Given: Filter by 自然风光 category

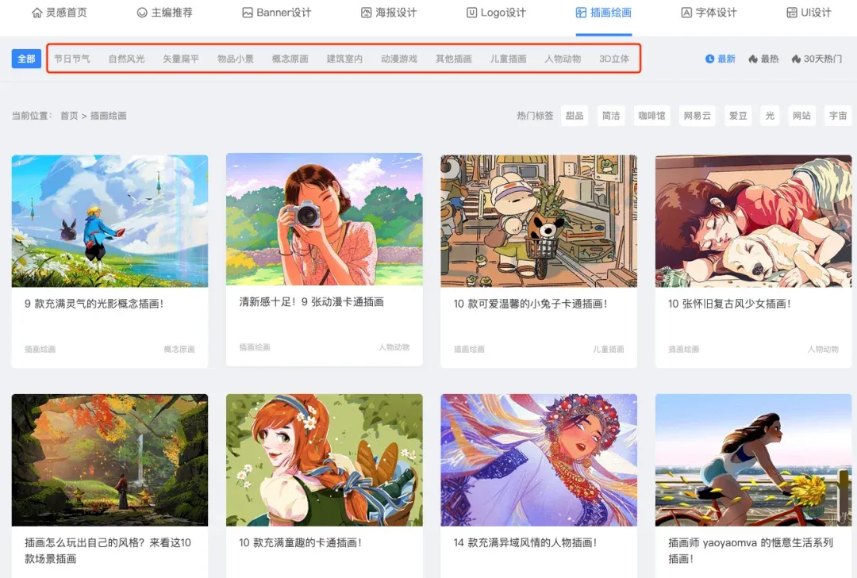Looking at the screenshot, I should tap(126, 59).
